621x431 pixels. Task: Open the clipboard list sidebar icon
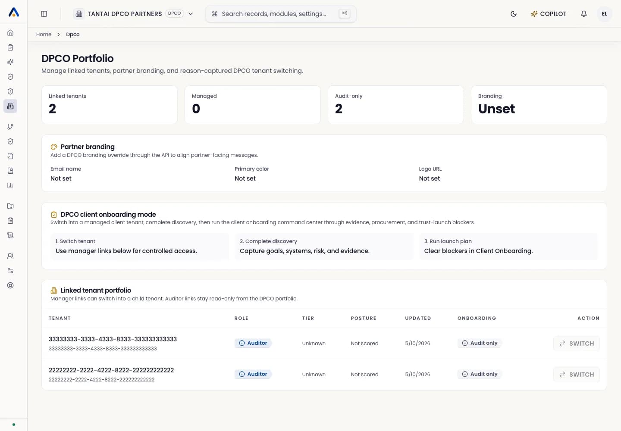pyautogui.click(x=10, y=221)
